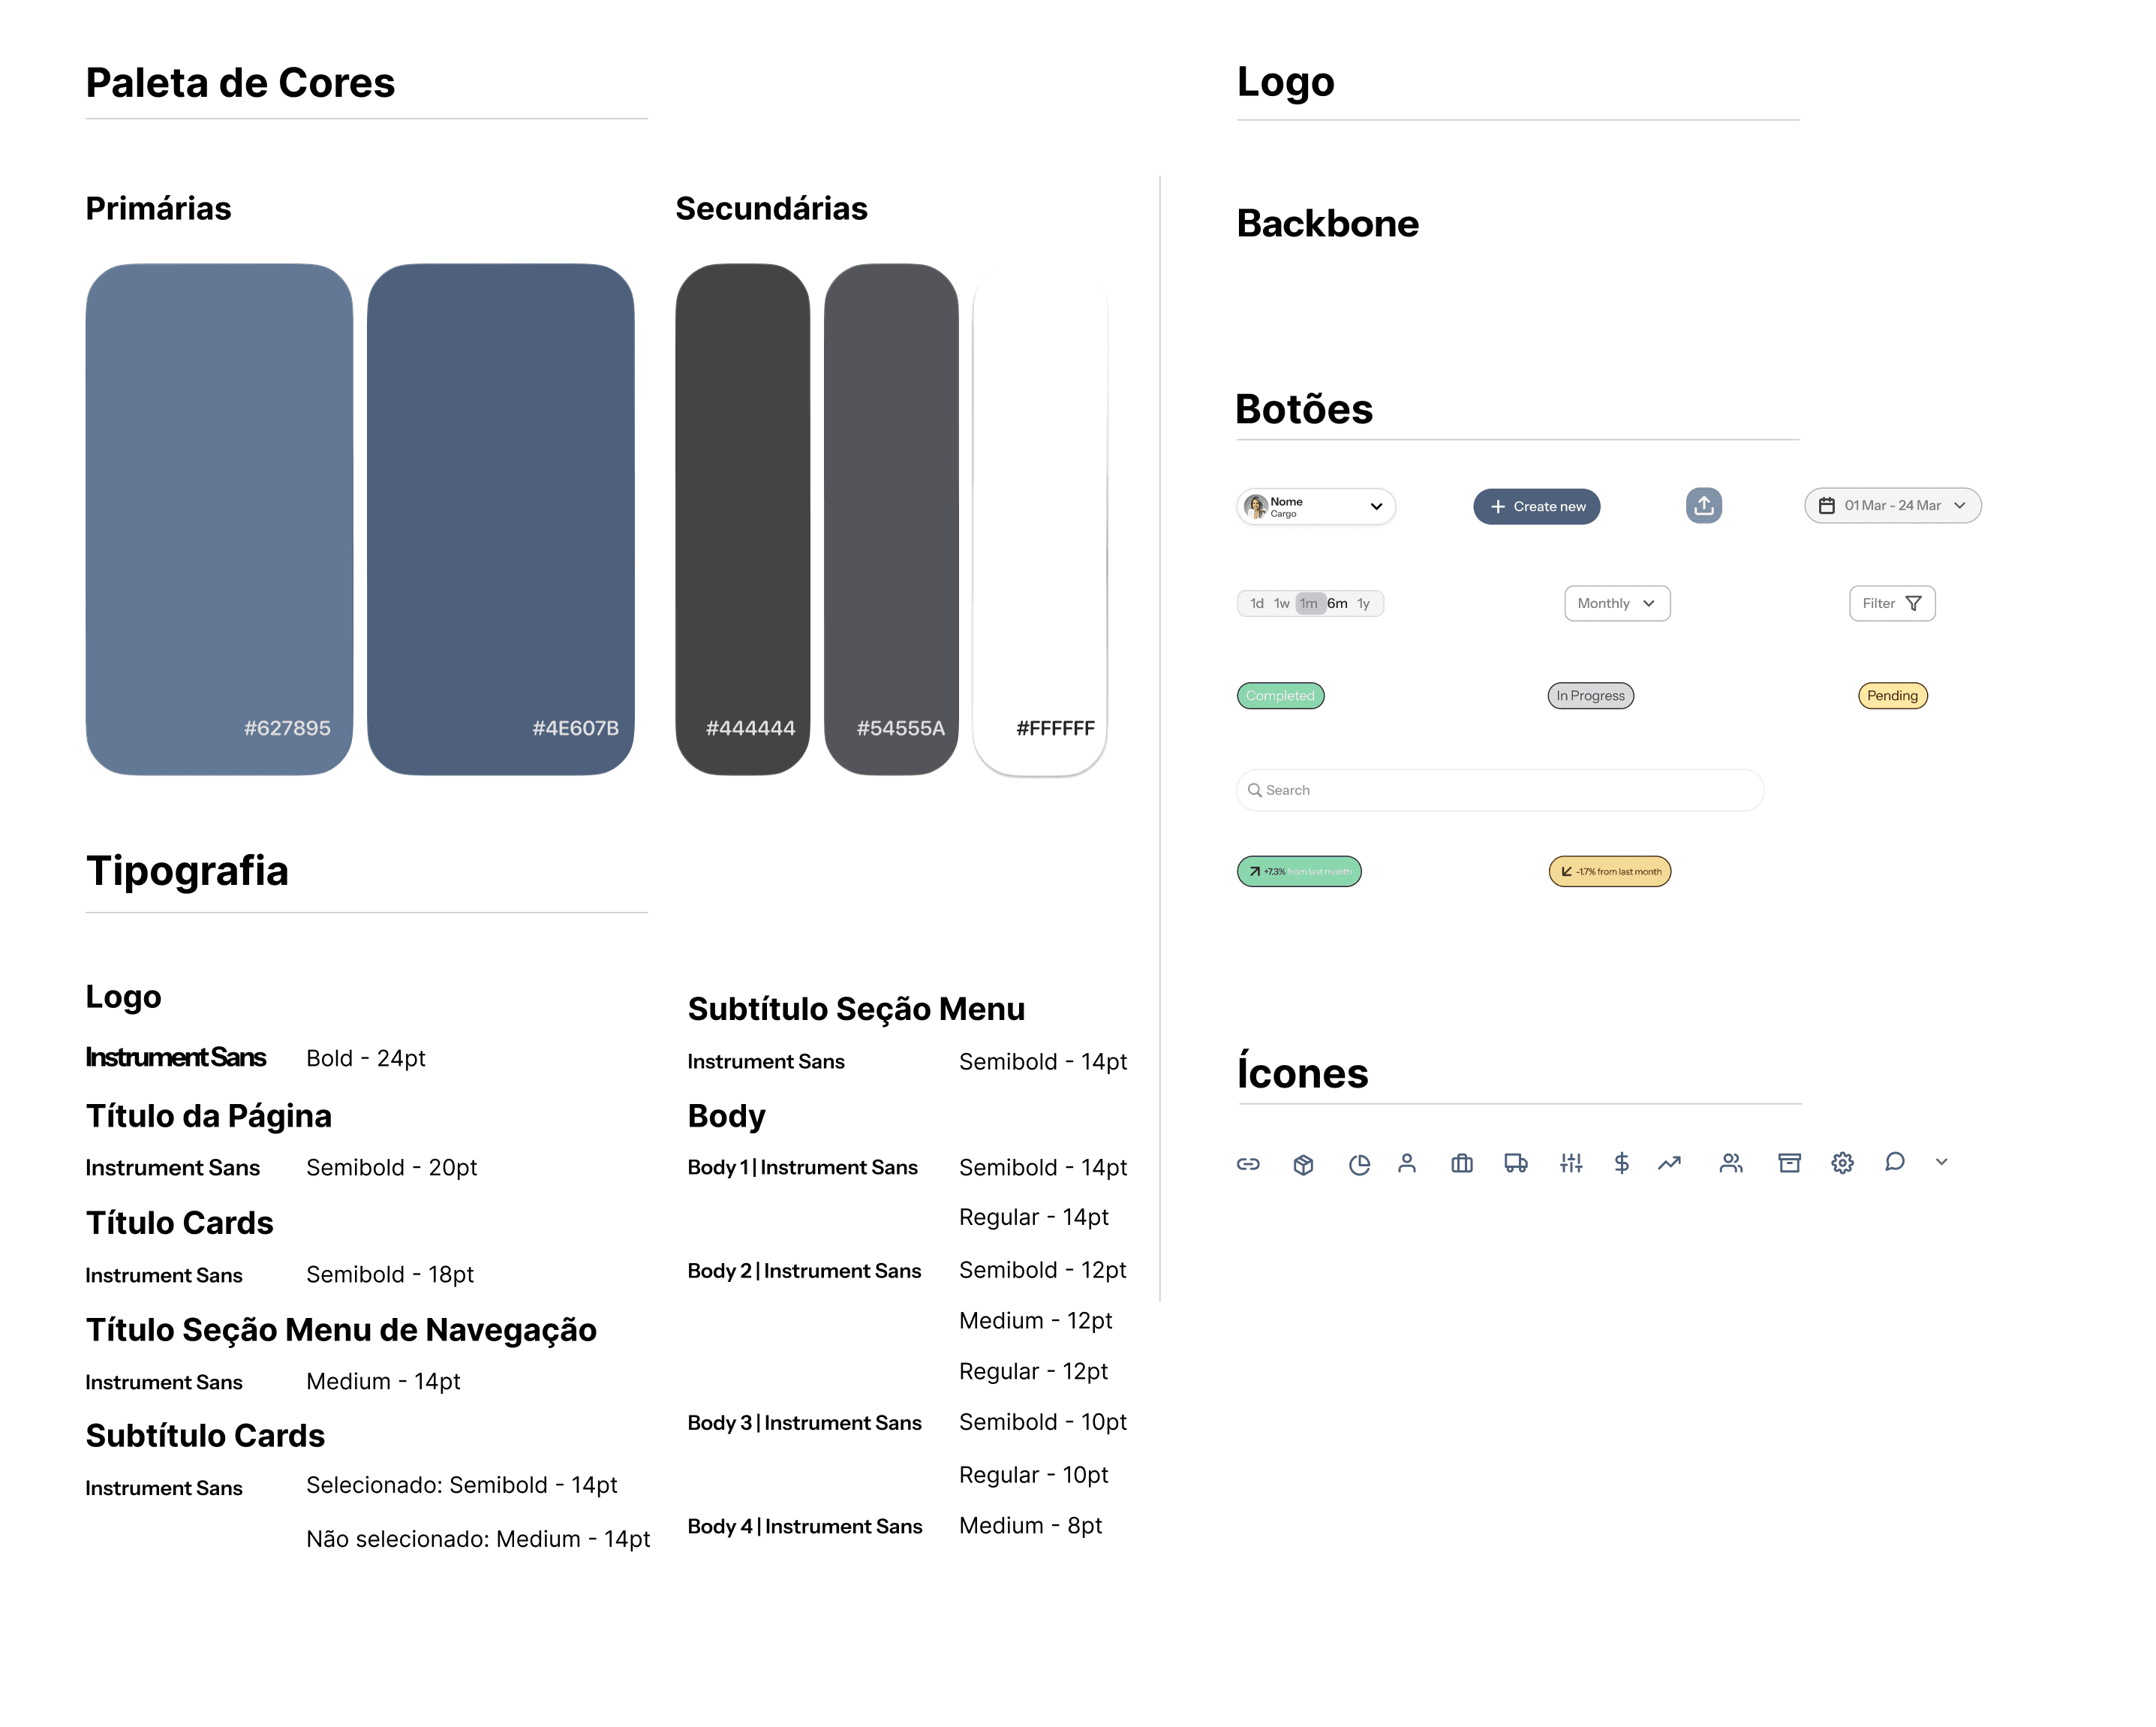
Task: Click the Search input field
Action: [1499, 789]
